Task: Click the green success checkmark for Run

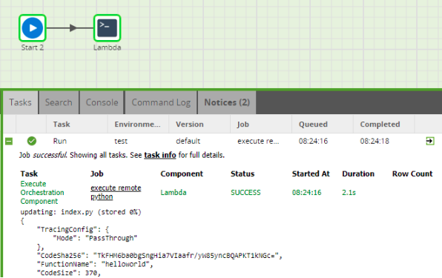Action: [x=32, y=141]
